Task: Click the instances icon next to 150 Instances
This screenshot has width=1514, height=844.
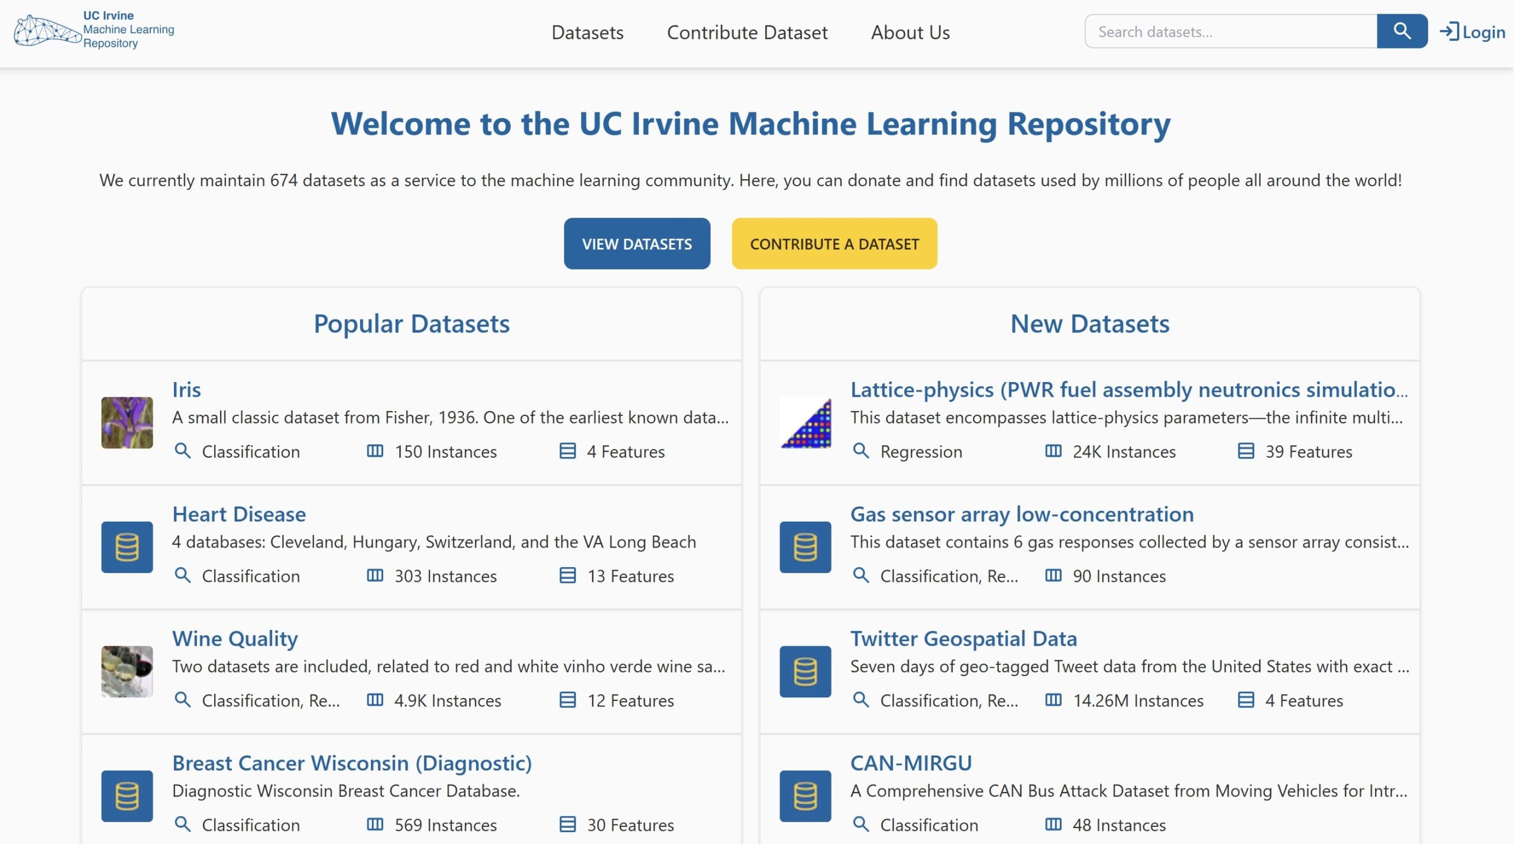Action: click(375, 451)
